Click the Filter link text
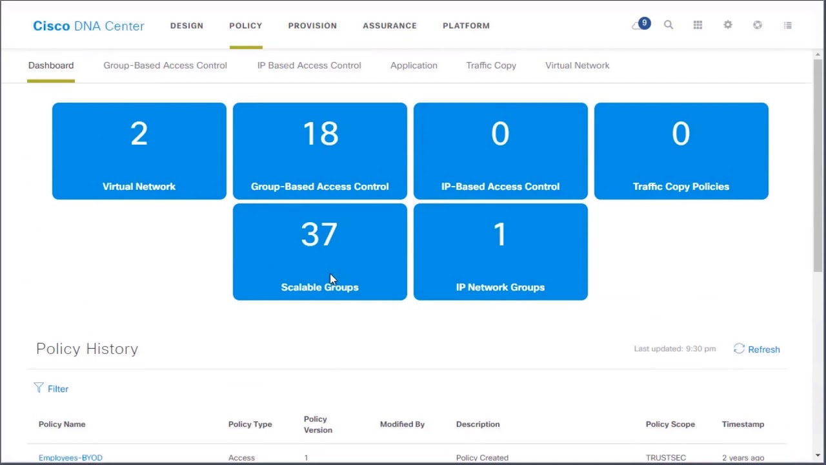This screenshot has height=465, width=826. pos(58,389)
